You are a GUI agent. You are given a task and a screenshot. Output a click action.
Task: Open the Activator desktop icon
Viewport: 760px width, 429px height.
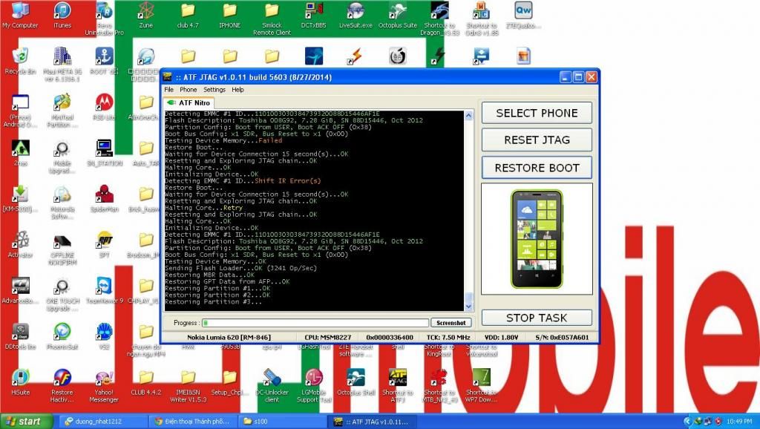click(20, 244)
